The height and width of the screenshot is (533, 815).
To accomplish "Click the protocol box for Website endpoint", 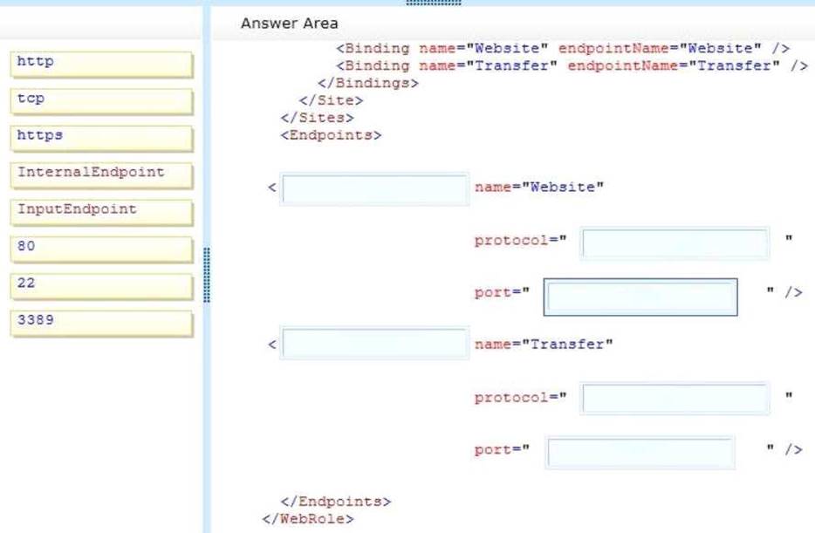I will (x=675, y=243).
